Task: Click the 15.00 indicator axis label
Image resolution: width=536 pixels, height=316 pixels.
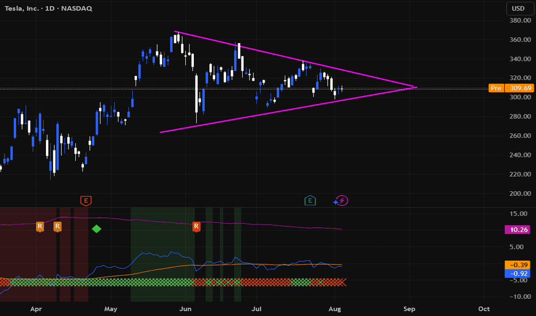Action: pos(518,214)
